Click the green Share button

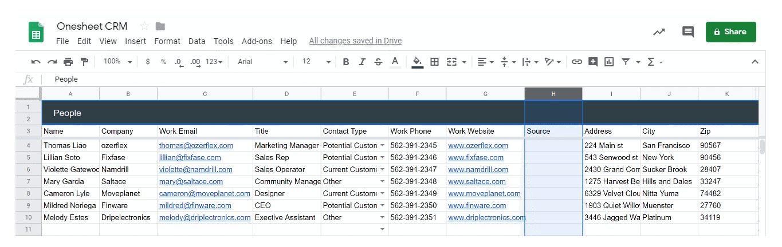730,32
